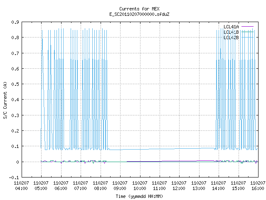Click the y-axis tick value 0.5
The image size is (266, 200).
(x=15, y=84)
